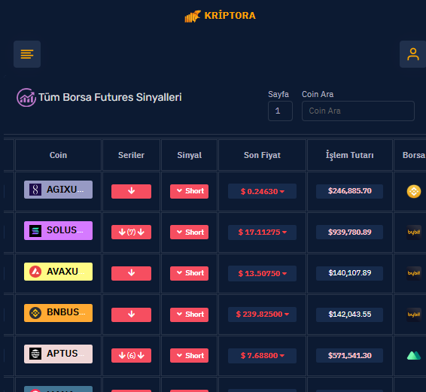Click the Short signal for APTUS
This screenshot has height=392, width=426.
coord(189,355)
